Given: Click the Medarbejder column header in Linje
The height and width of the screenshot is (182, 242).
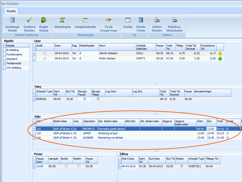Looking at the screenshot, I should (x=89, y=47).
